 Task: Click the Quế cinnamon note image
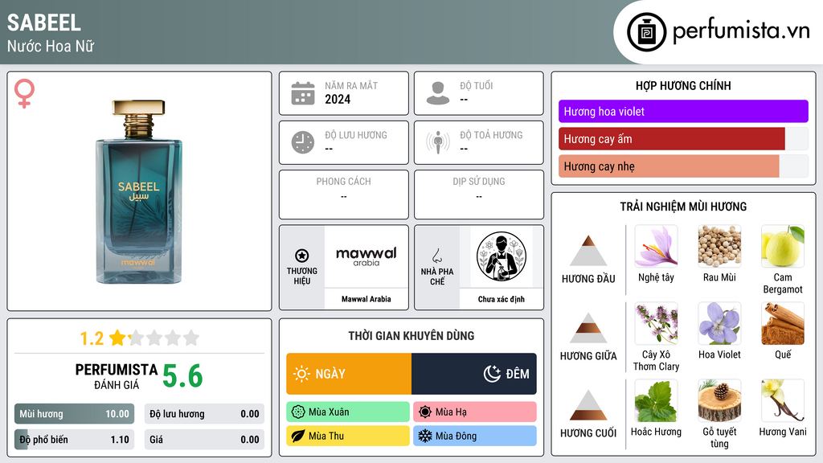tap(783, 323)
